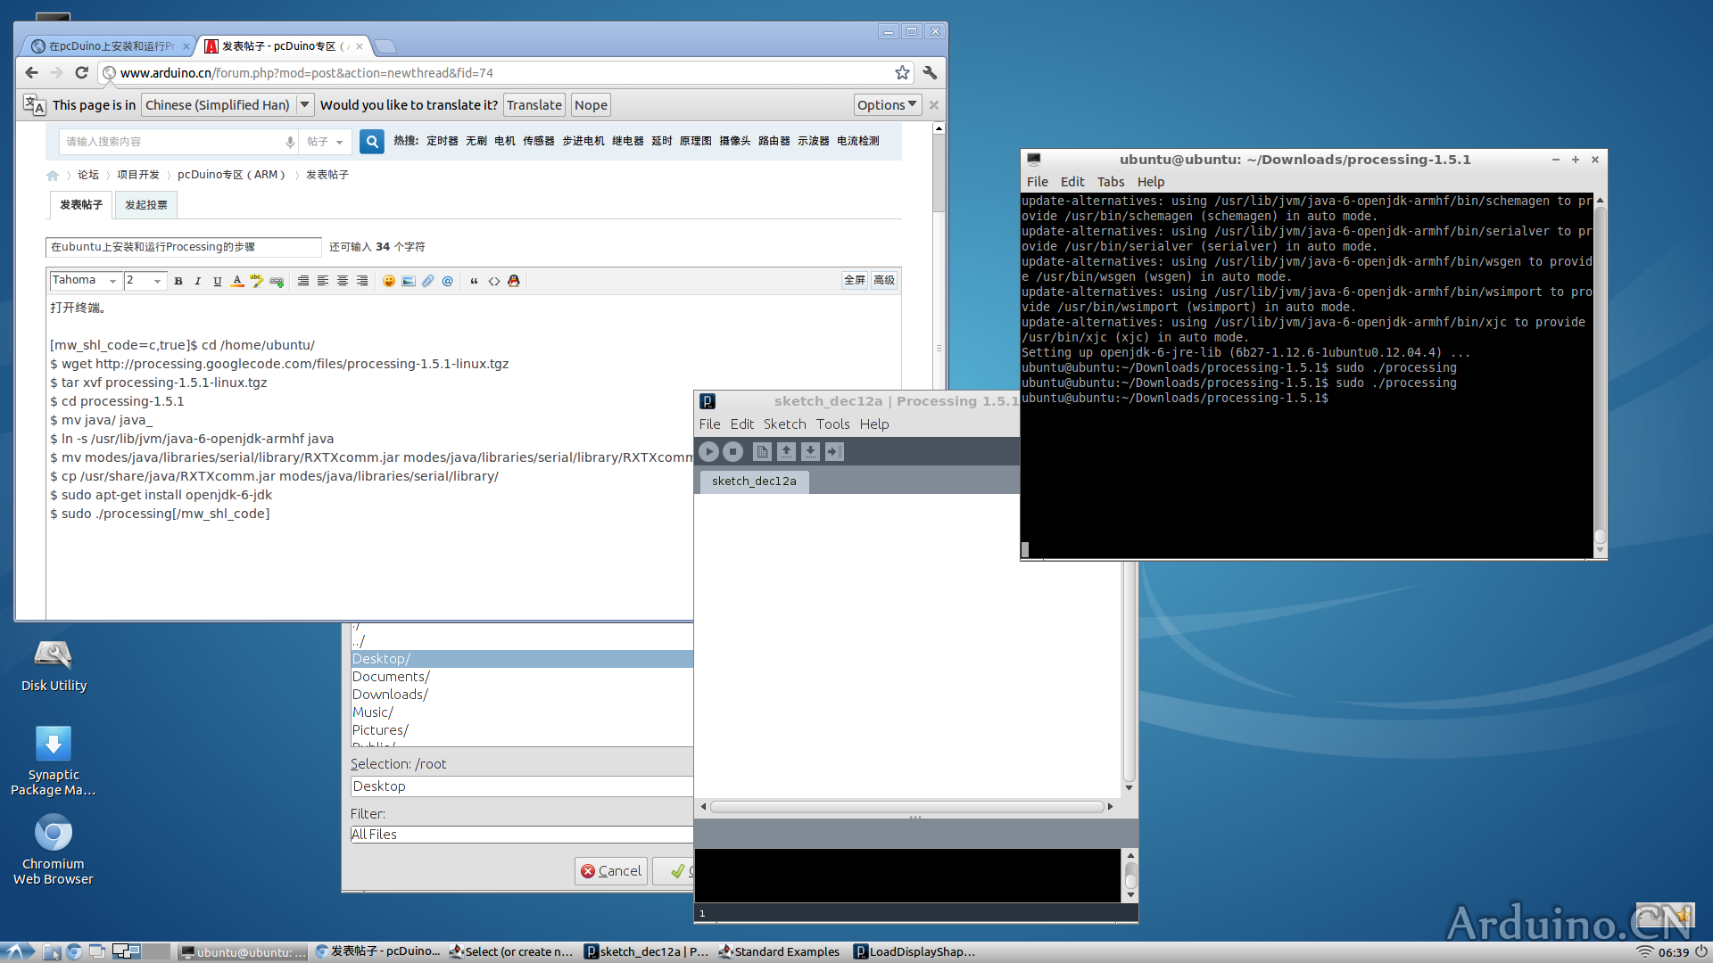Click the right align icon in editor
1713x963 pixels.
362,281
